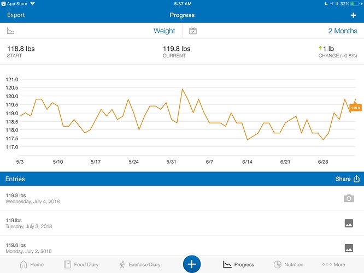View photo icon for July 3 entry
Image resolution: width=364 pixels, height=273 pixels.
click(349, 223)
